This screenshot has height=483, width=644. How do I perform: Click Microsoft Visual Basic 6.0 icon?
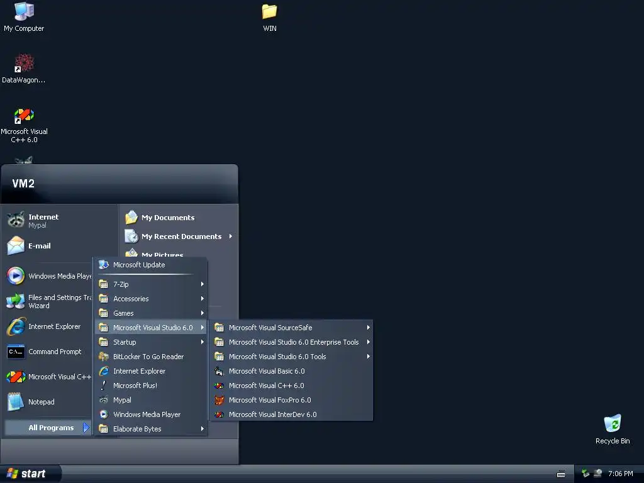click(219, 371)
